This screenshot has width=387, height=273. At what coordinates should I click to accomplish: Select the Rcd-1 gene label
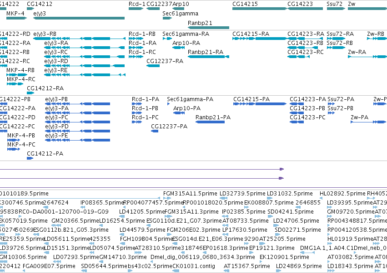(137, 4)
